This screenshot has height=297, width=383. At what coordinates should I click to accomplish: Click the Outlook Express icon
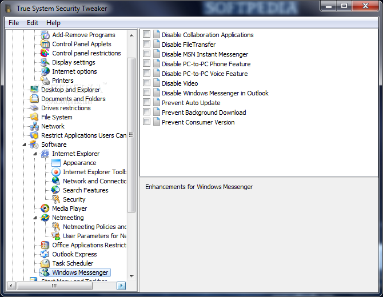(45, 254)
